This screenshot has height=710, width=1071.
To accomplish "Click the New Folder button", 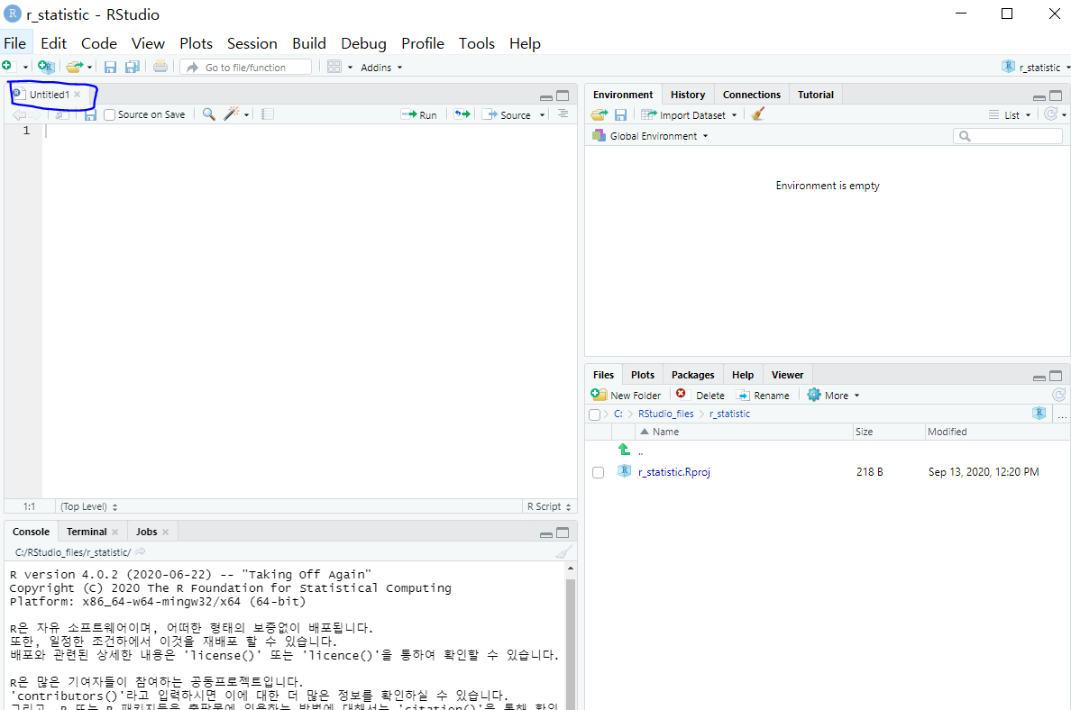I will [x=626, y=395].
